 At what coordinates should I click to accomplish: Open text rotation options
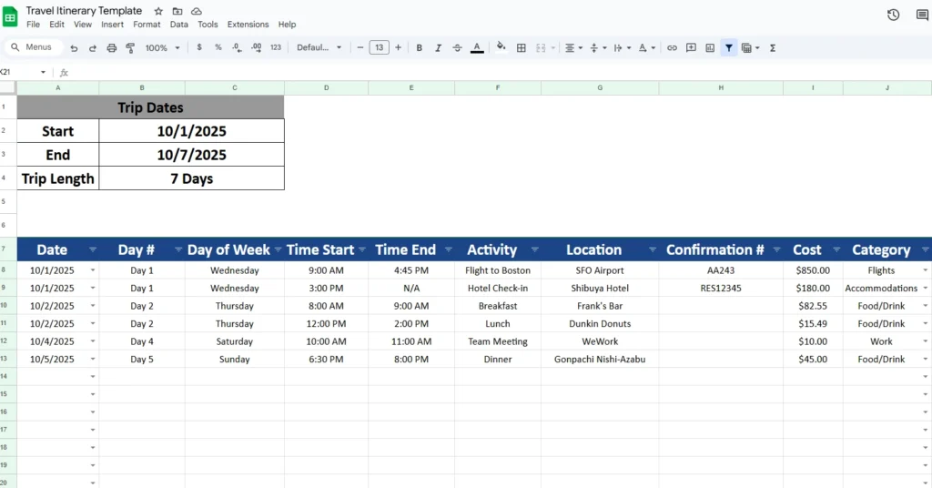[647, 48]
